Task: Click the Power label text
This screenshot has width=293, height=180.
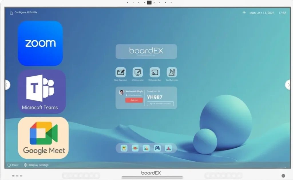Action: pos(15,165)
